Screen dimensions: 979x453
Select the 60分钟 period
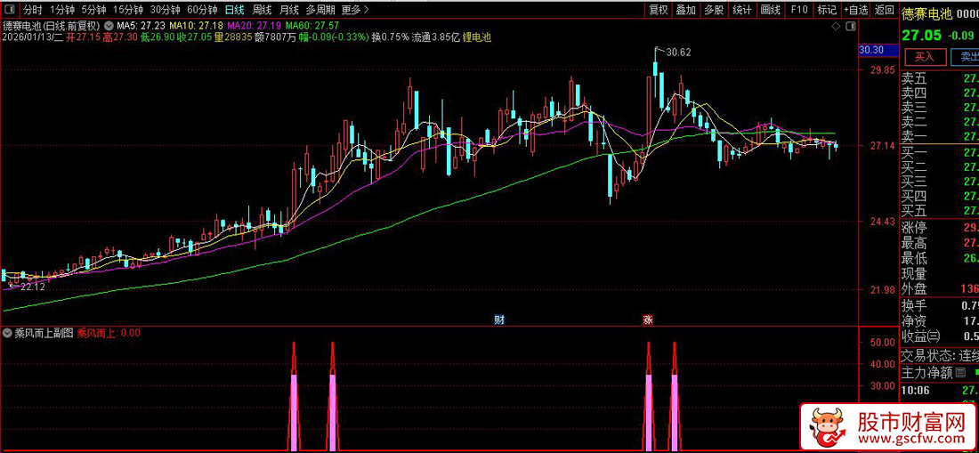click(x=202, y=10)
